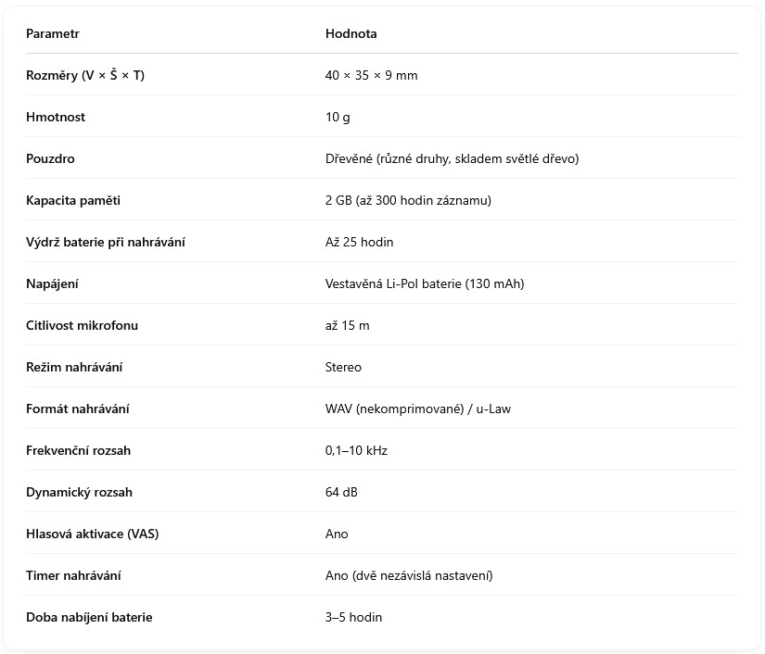
Task: Click the Parametr column header
Action: 53,34
